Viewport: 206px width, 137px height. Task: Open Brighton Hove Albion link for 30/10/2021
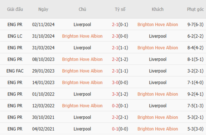(x=158, y=117)
